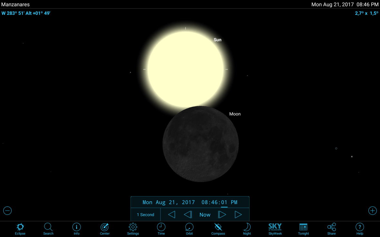The width and height of the screenshot is (380, 237).
Task: Open the Help section
Action: (x=360, y=229)
